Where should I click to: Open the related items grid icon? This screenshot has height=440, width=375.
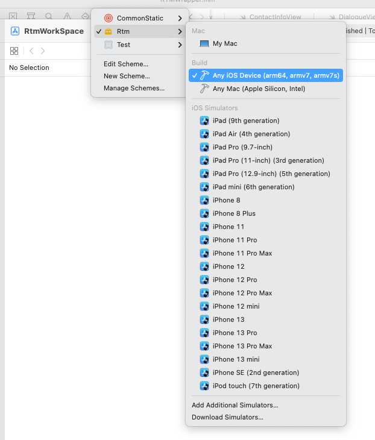tap(14, 51)
